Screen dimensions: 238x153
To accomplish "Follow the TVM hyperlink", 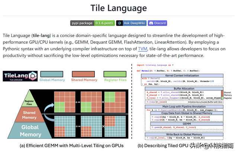I will pyautogui.click(x=142, y=49).
